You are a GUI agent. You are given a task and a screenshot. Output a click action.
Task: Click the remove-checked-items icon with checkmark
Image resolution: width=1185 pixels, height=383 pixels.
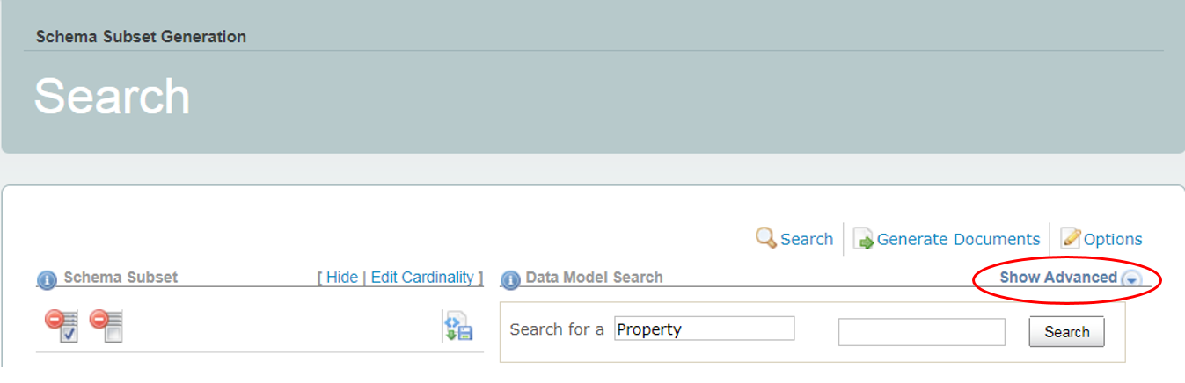[x=62, y=325]
